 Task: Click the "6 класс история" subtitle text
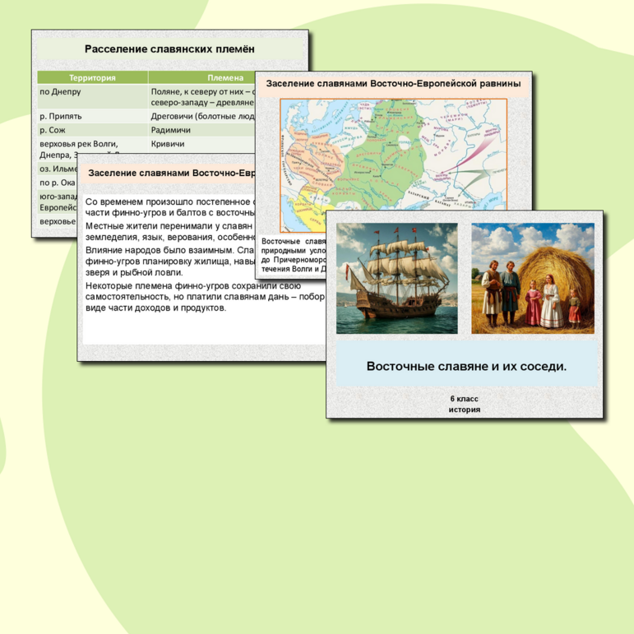coord(465,404)
